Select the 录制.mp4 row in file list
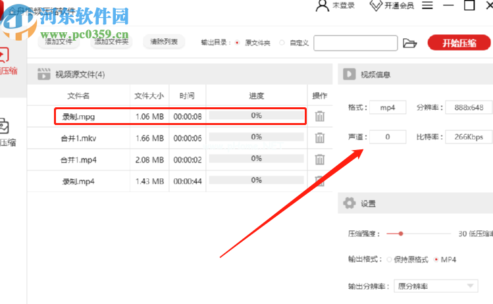Screen dimensions: 493x304 pyautogui.click(x=180, y=181)
